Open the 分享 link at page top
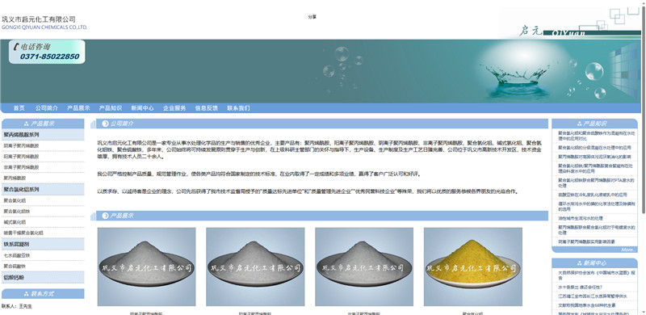The height and width of the screenshot is (315, 646). pyautogui.click(x=312, y=17)
